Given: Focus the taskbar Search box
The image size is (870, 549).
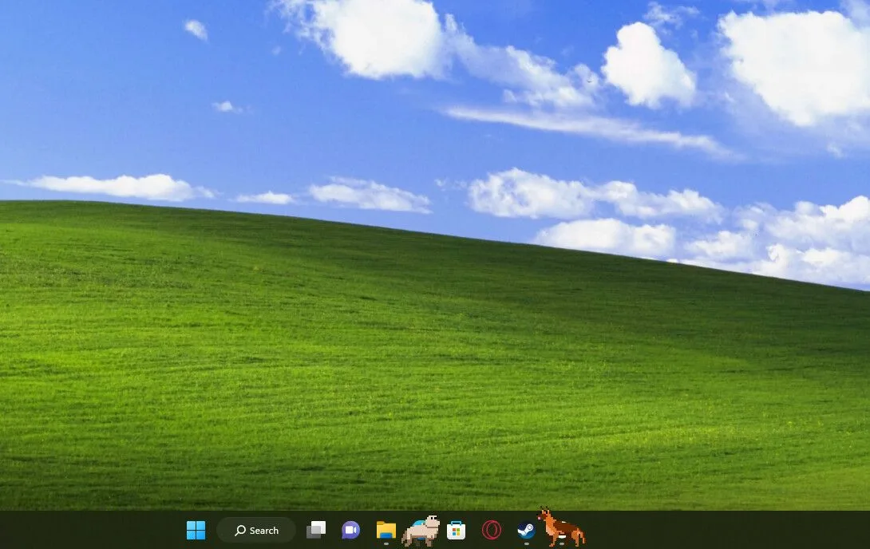Looking at the screenshot, I should point(256,531).
